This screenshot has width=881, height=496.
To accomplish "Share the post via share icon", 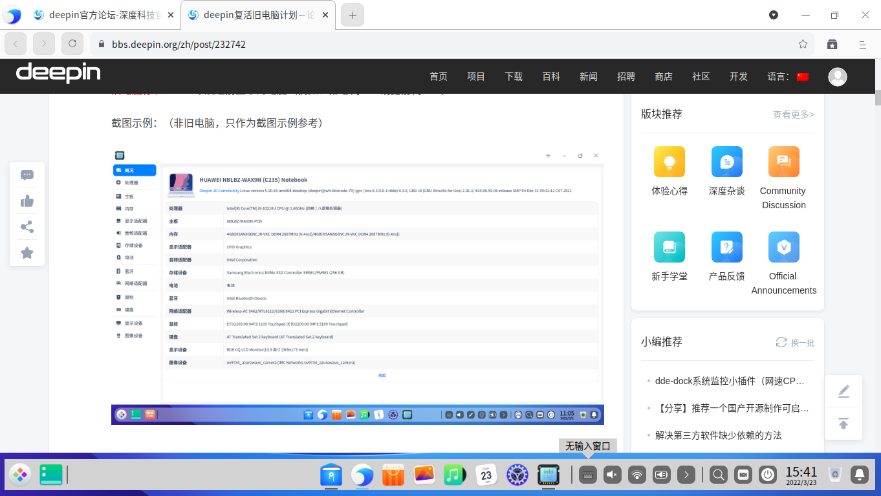I will click(27, 226).
